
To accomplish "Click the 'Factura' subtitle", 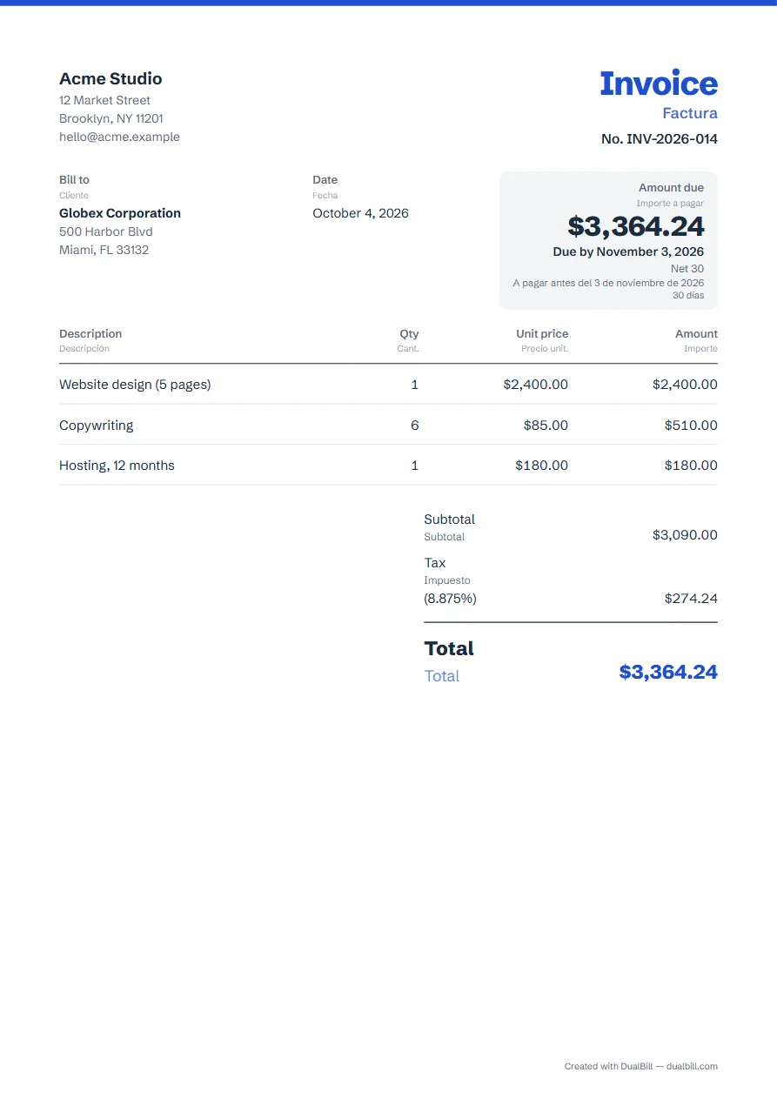I will (x=690, y=113).
